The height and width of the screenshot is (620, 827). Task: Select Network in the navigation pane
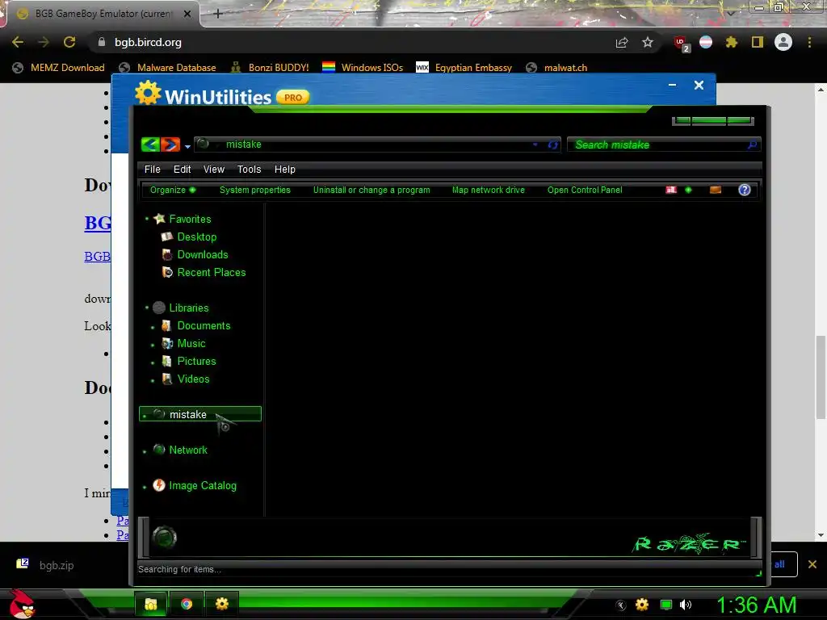pos(188,450)
